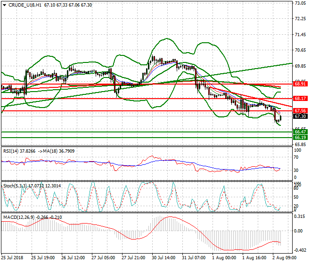Image resolution: width=311 pixels, height=263 pixels.
Task: Click the RSI(14) indicator label
Action: coord(11,151)
